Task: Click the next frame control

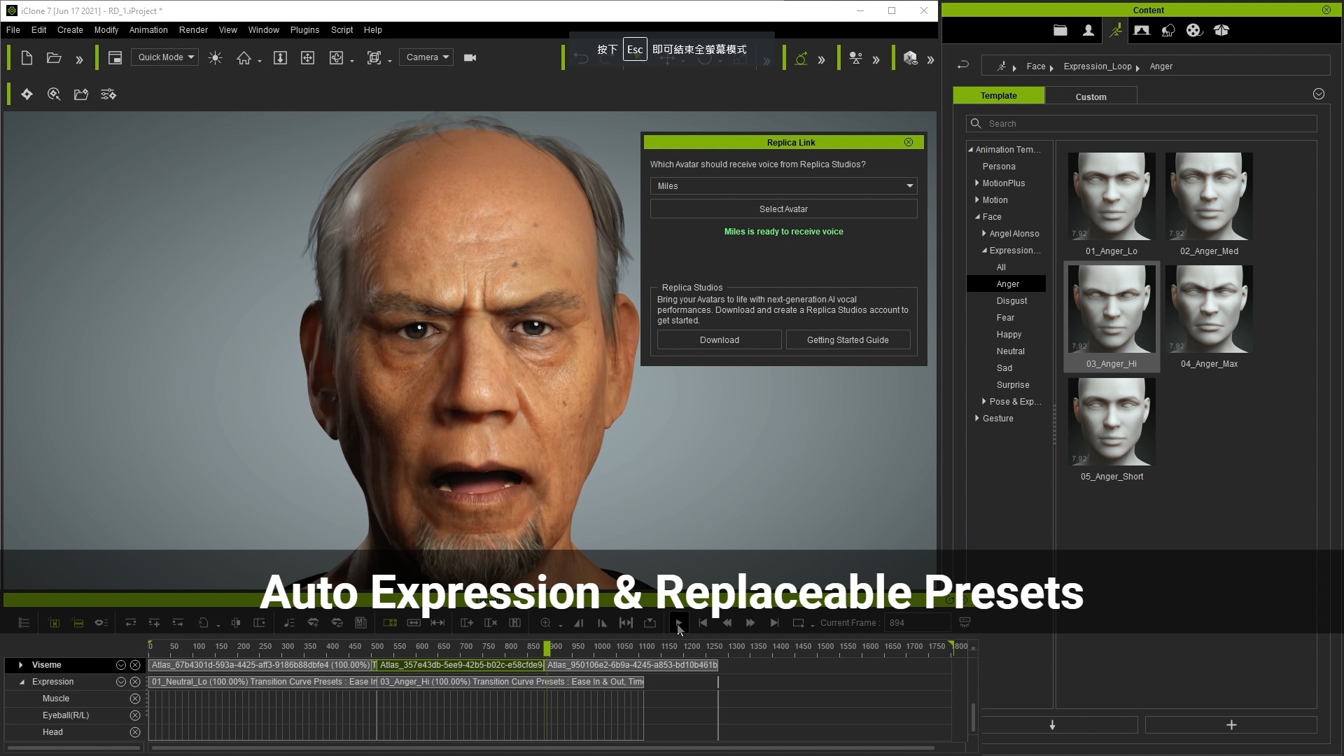Action: [750, 623]
